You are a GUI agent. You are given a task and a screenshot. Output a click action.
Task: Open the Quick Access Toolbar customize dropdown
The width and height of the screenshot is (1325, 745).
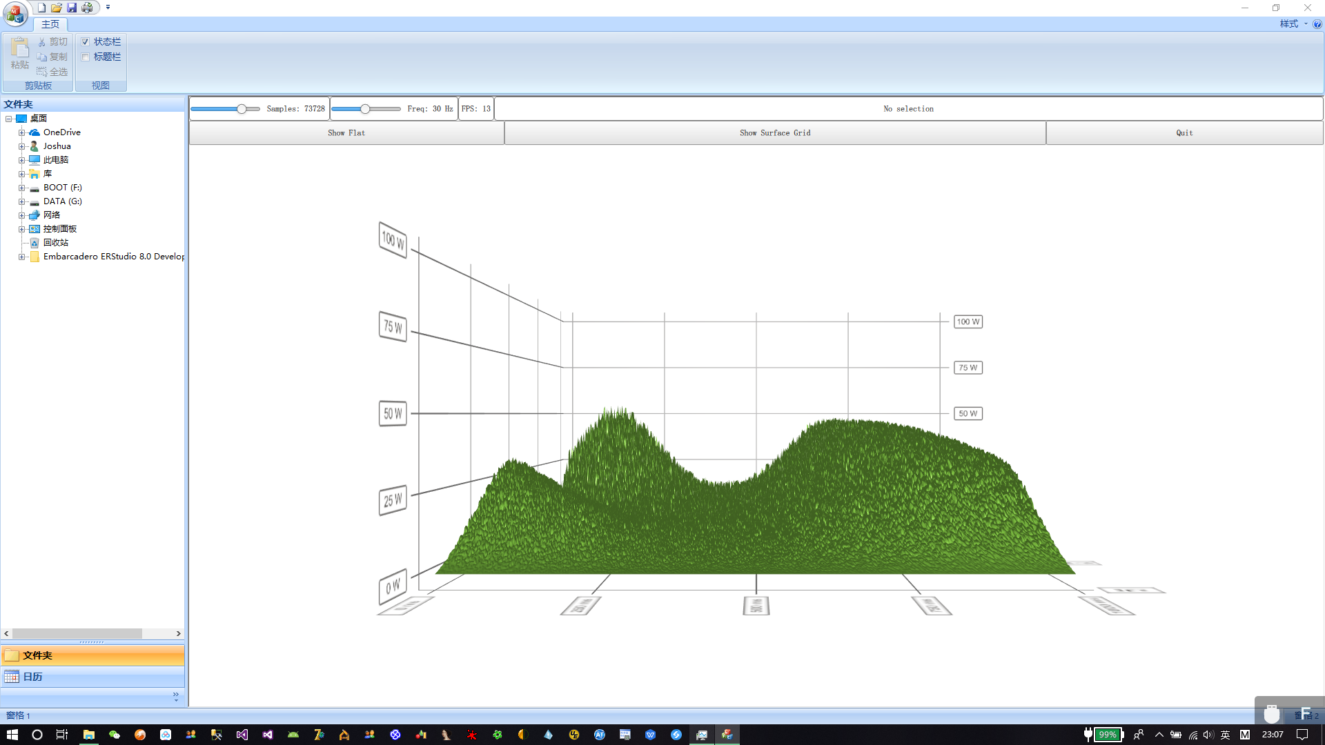(x=108, y=8)
